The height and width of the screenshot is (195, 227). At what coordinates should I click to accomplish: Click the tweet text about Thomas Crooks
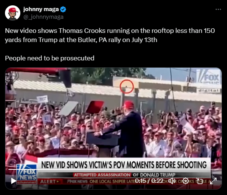point(110,35)
